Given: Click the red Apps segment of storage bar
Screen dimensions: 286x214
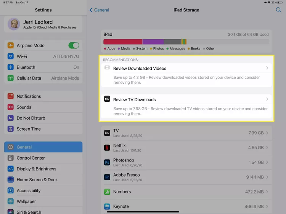Looking at the screenshot, I should 123,42.
